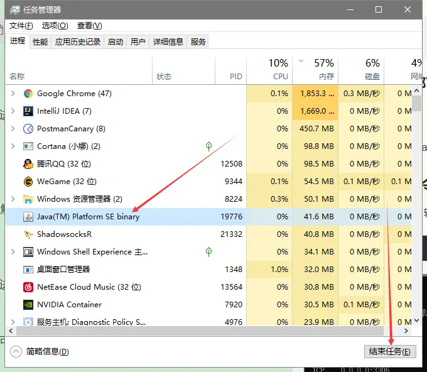Screen dimensions: 427x372
Task: Click the Windows Shell Experience icon
Action: click(28, 252)
